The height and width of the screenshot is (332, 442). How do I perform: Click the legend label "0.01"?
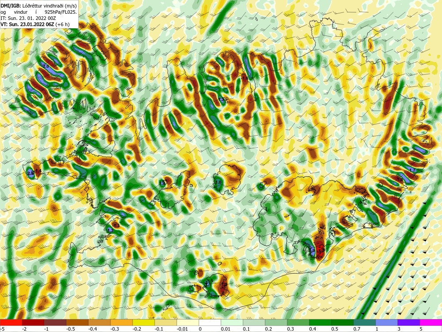click(x=226, y=329)
